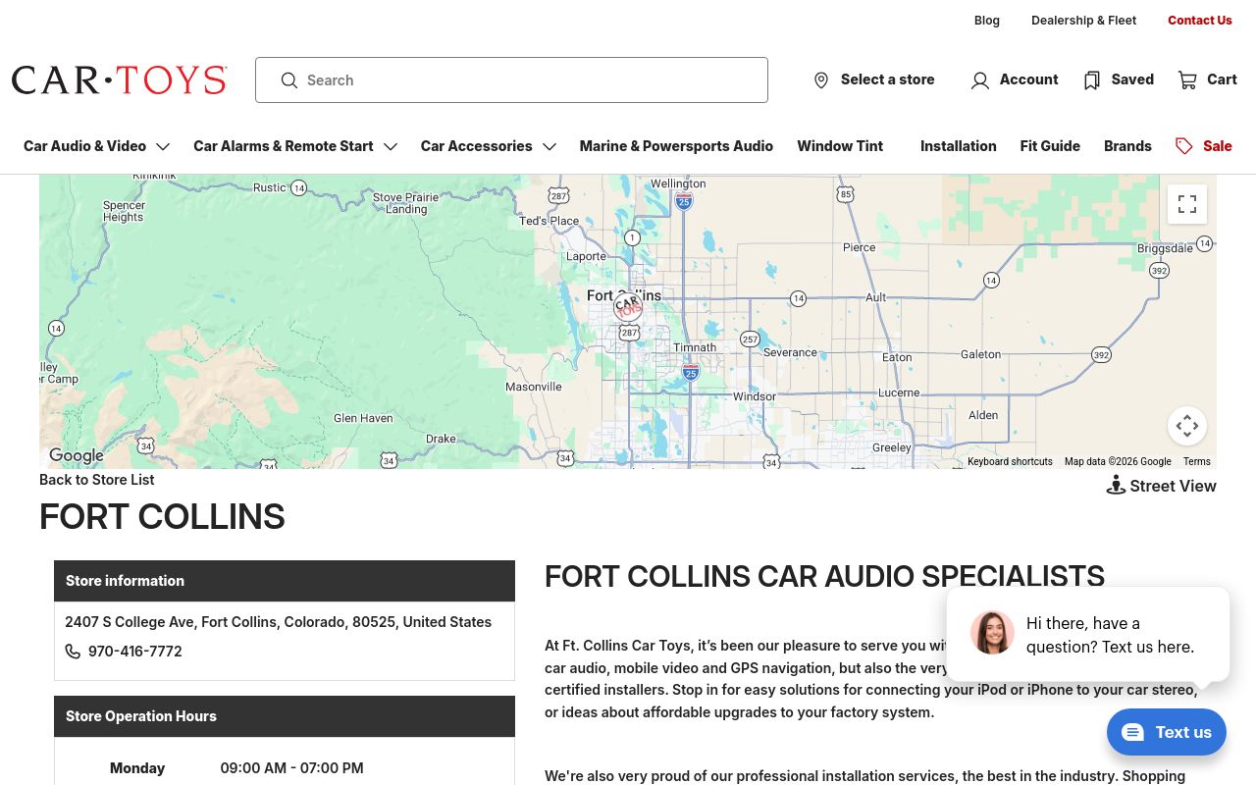Click the Sale tag icon
The height and width of the screenshot is (785, 1256).
[x=1184, y=146]
